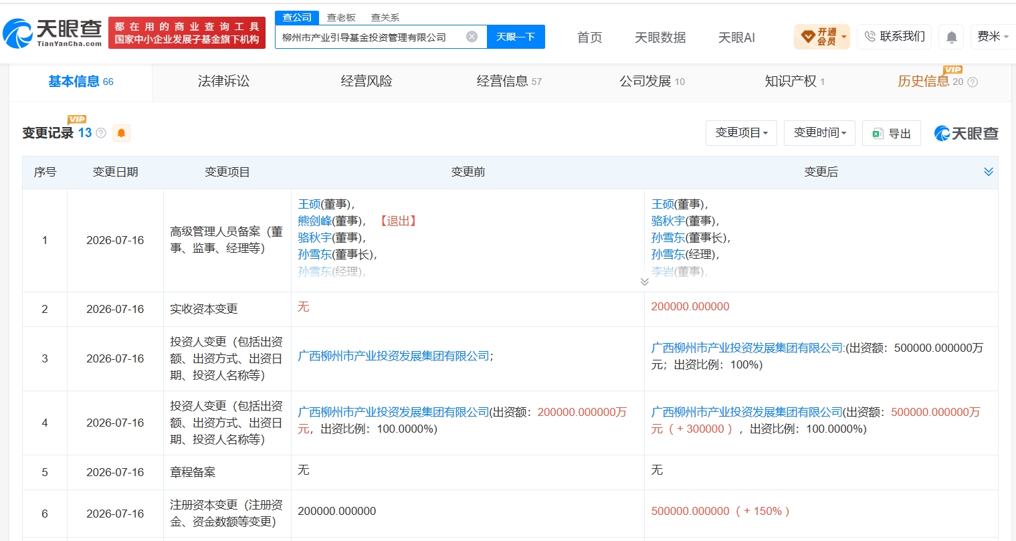Screen dimensions: 1016x541
Task: Select the 查公司 search tab
Action: 297,17
